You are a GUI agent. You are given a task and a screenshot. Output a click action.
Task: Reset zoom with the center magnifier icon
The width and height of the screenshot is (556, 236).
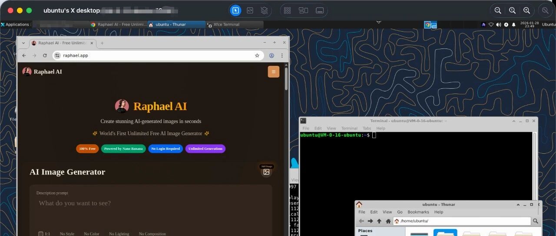[512, 10]
